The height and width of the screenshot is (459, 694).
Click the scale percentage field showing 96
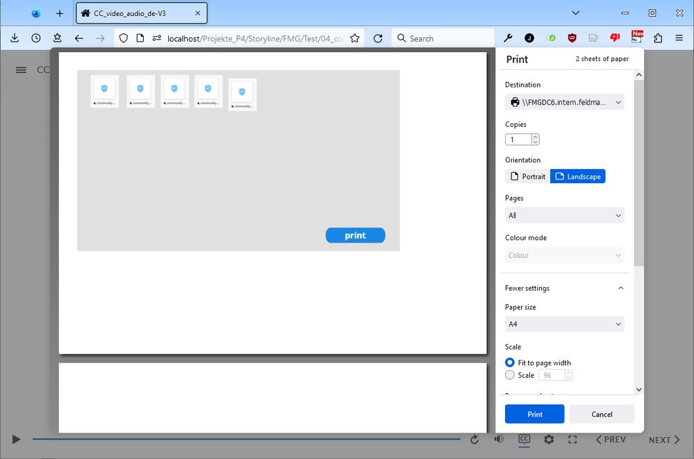552,375
